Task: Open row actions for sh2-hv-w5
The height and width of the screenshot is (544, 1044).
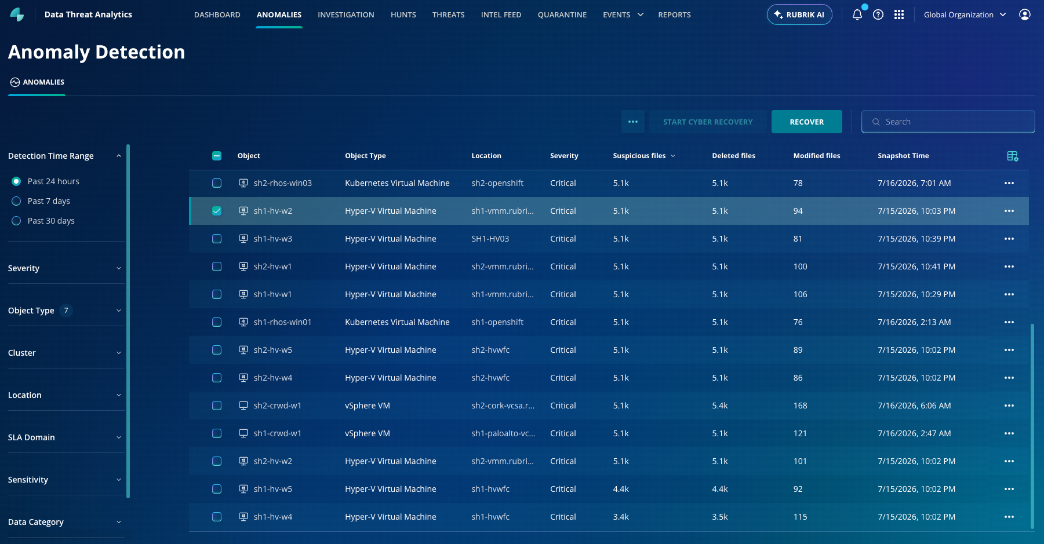Action: click(1009, 350)
